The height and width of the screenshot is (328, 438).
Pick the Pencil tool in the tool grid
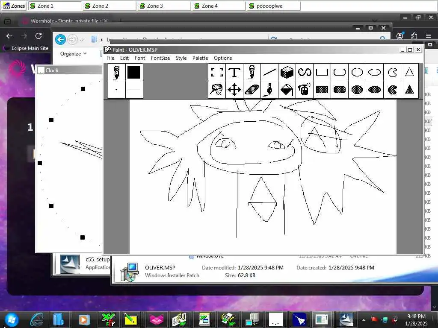252,72
